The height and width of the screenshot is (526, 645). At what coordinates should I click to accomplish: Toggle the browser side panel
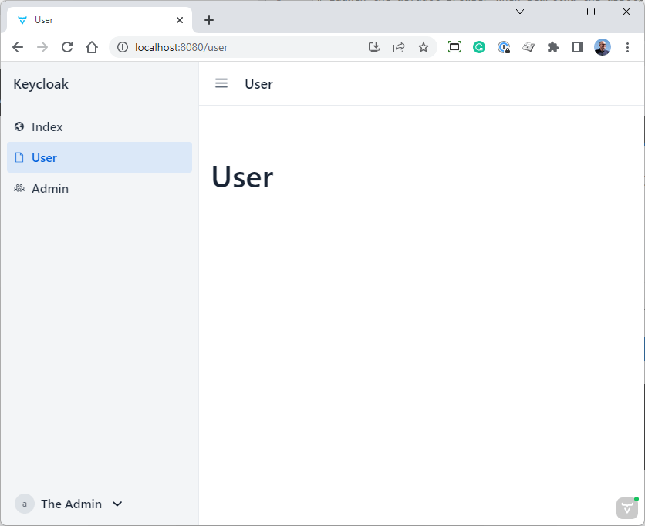pos(578,47)
